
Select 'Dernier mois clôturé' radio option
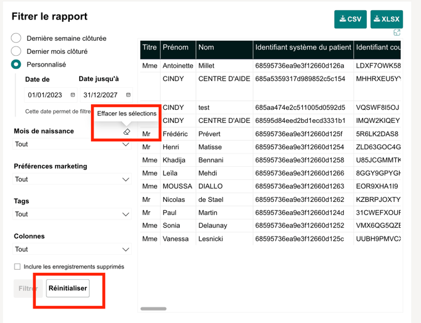16,51
